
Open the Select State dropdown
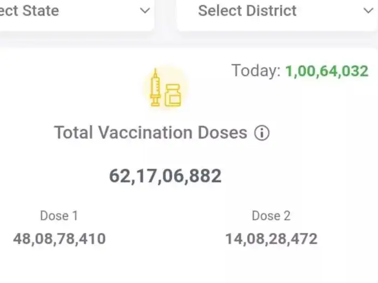pyautogui.click(x=76, y=11)
